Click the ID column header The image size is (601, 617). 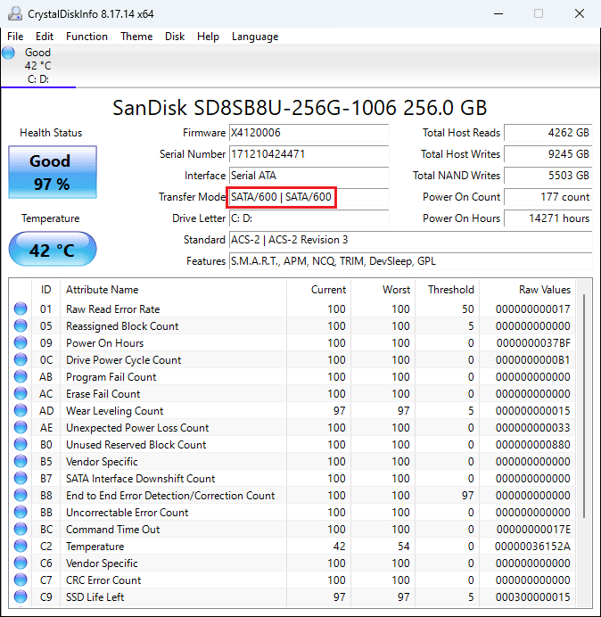click(x=45, y=290)
